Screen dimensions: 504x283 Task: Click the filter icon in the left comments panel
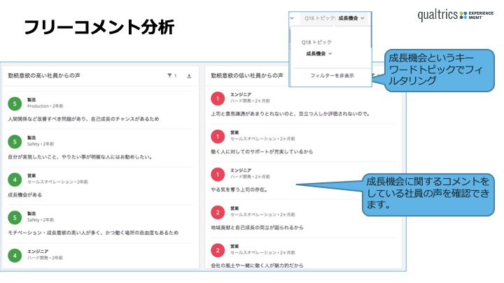[x=169, y=75]
